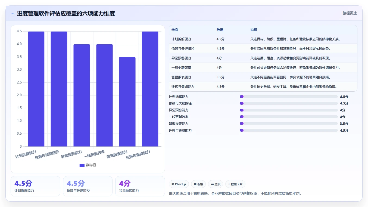Click the 依赖与关键路径 bar in chart

[x=59, y=89]
